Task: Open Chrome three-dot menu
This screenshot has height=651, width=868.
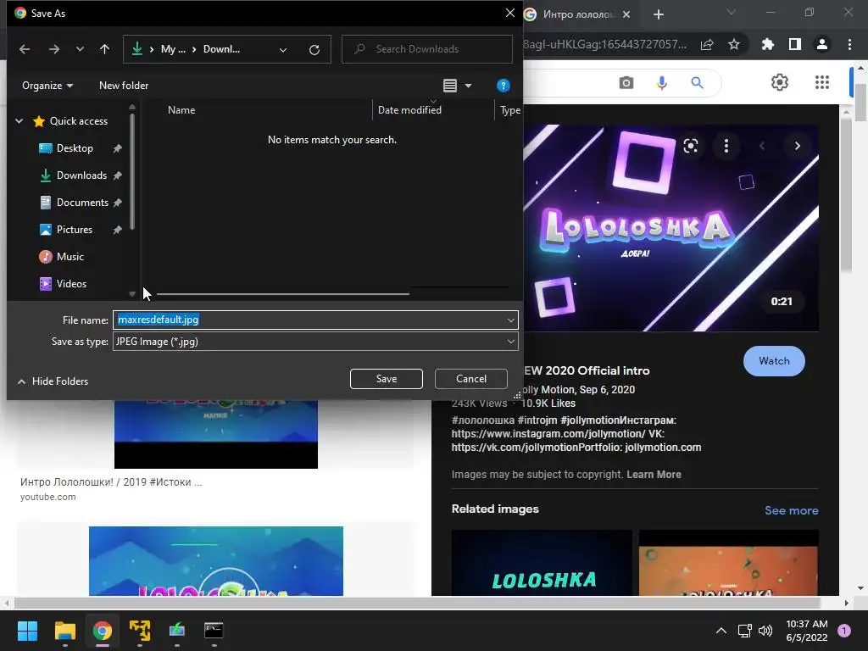Action: click(849, 44)
